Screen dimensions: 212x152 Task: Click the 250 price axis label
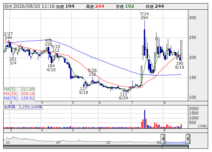[x=193, y=38]
